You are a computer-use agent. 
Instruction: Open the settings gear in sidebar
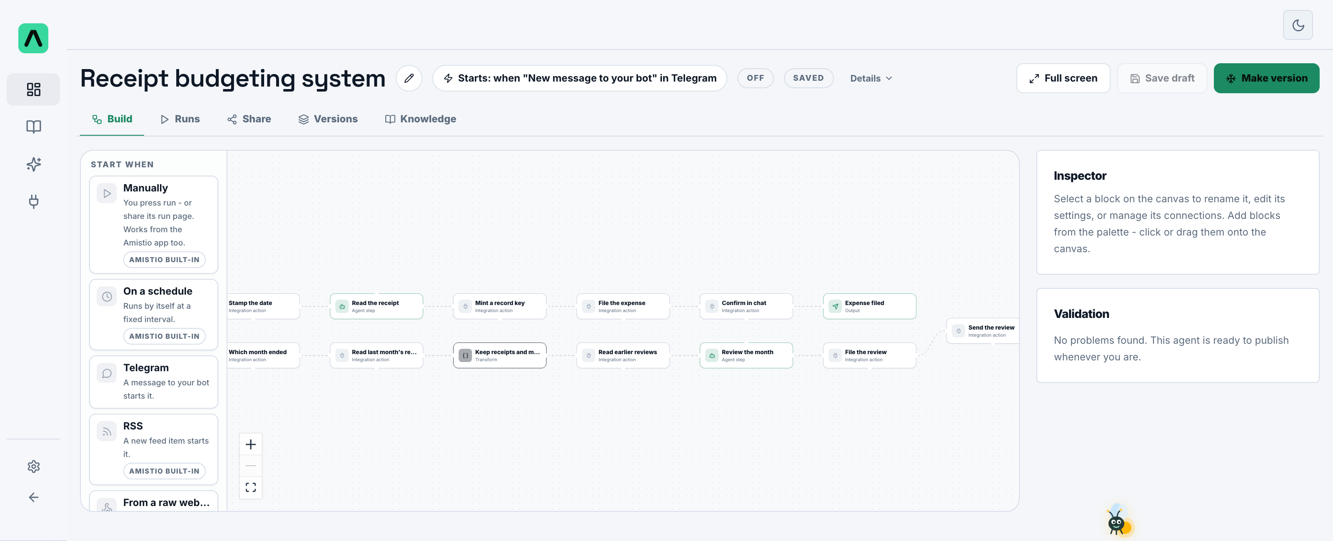[x=34, y=466]
